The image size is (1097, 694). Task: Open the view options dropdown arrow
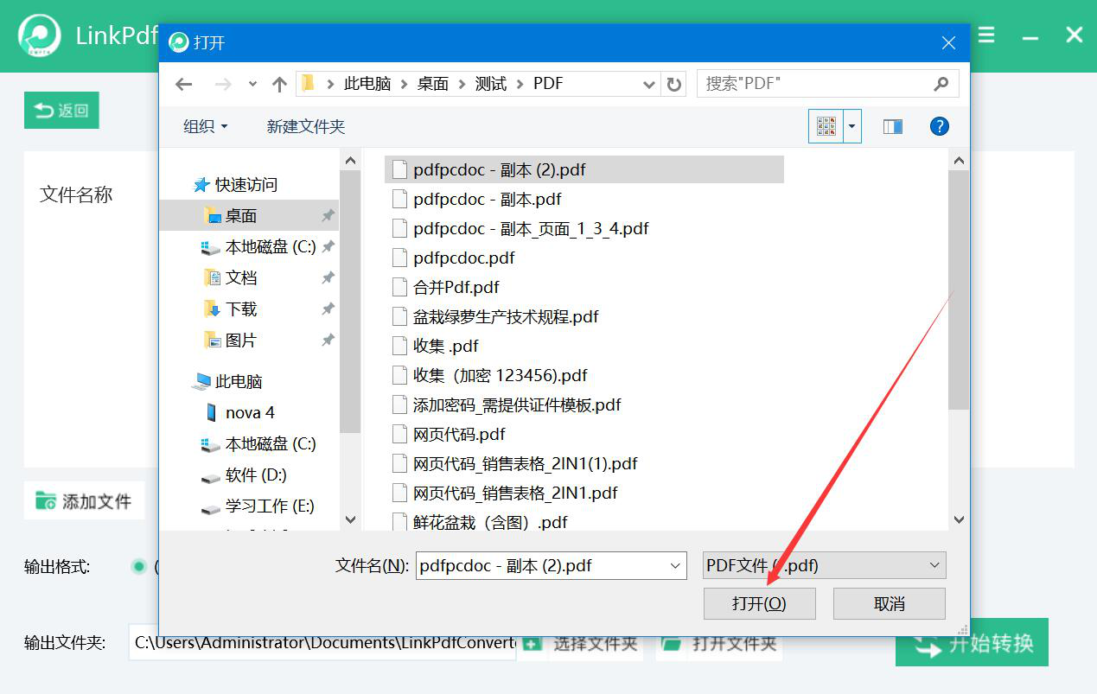(852, 126)
